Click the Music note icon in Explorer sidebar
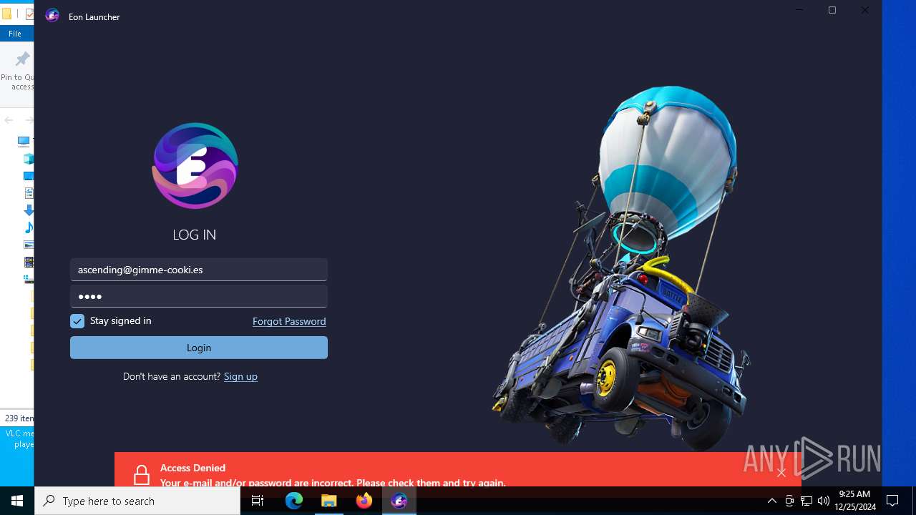916x515 pixels. [x=29, y=227]
